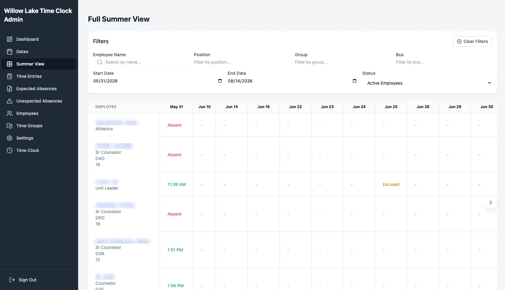The image size is (505, 290).
Task: Click the 1:51 PM time entry
Action: (x=175, y=250)
